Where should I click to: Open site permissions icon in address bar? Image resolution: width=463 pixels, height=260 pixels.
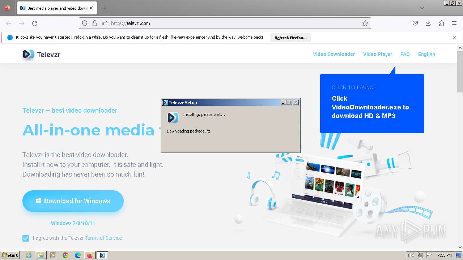105,23
